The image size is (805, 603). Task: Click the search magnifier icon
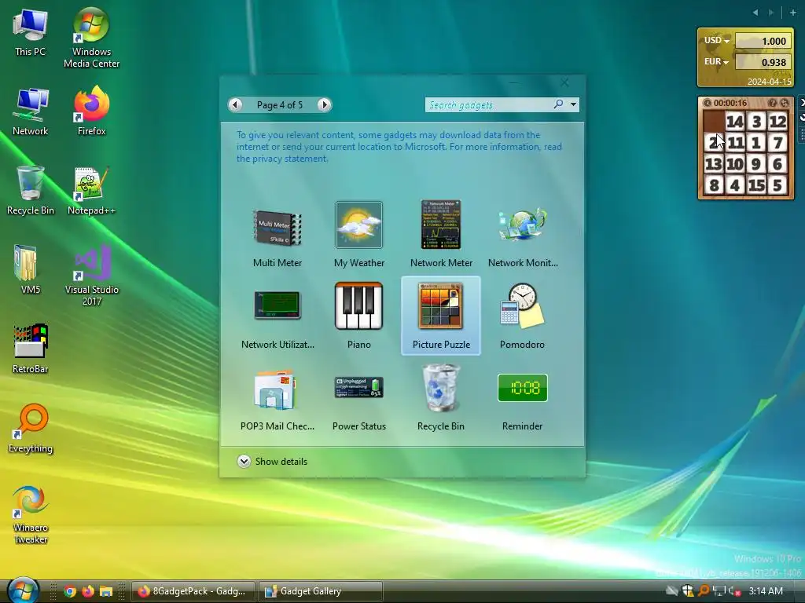tap(559, 104)
